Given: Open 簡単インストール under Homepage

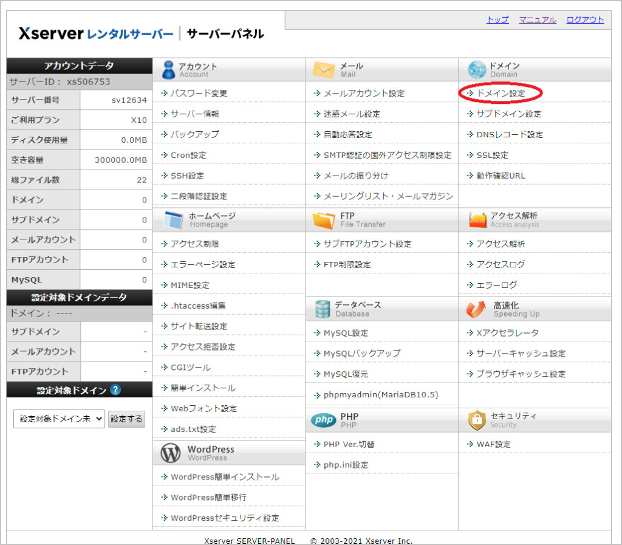Looking at the screenshot, I should [x=203, y=388].
